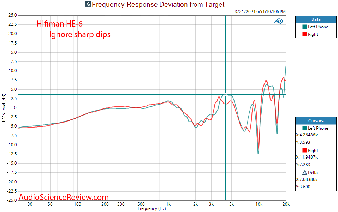The image size is (338, 212).
Task: Select the Left Phone label in Data legend
Action: pyautogui.click(x=318, y=27)
